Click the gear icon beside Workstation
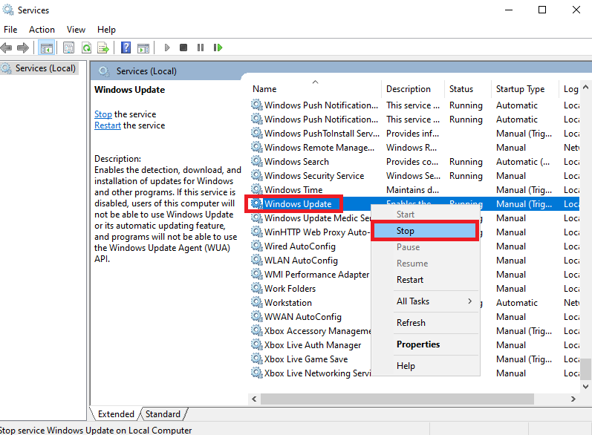Viewport: 592px width, 435px height. point(257,303)
